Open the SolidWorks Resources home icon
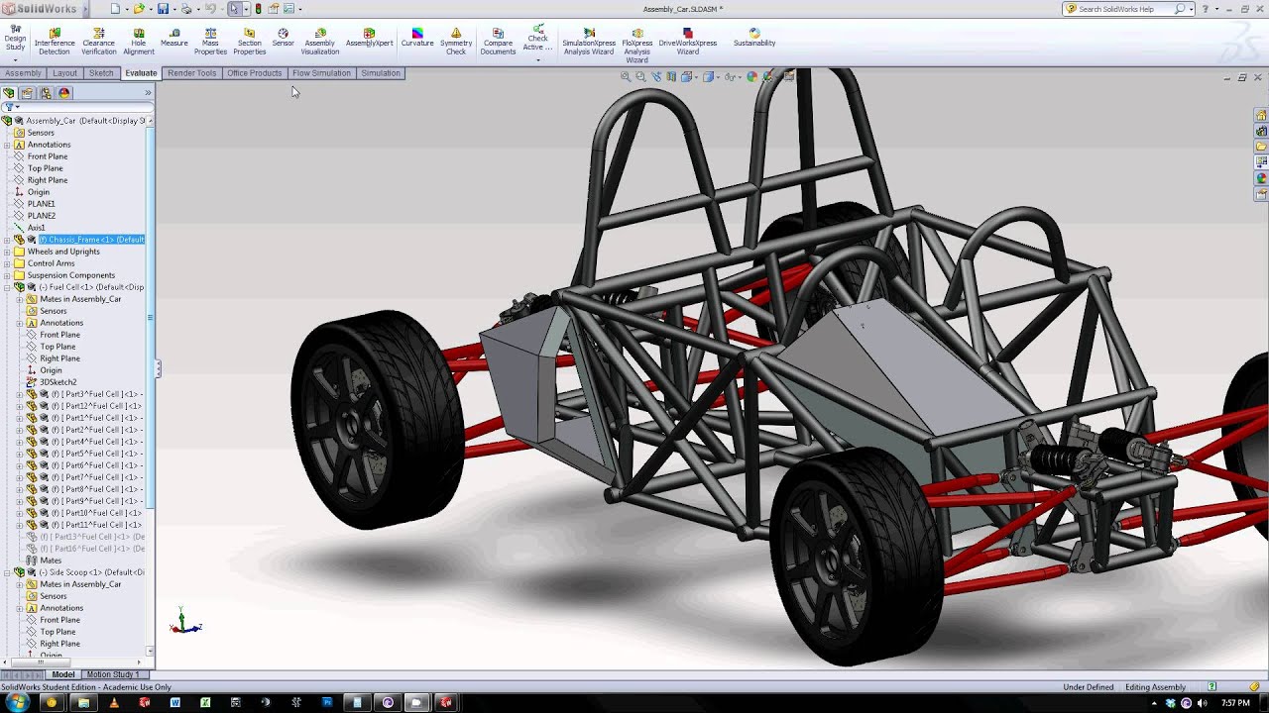Screen dimensions: 1269x713 point(1261,115)
